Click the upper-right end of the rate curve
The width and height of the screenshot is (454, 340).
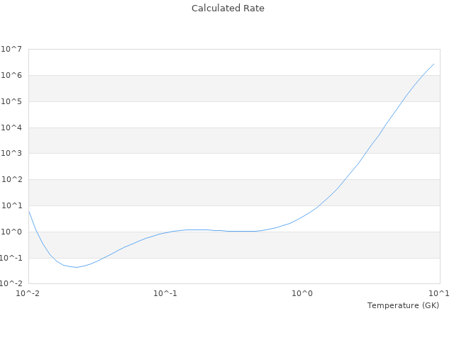(433, 64)
